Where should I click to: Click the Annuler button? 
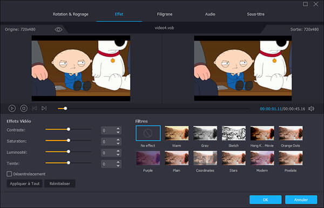[301, 199]
